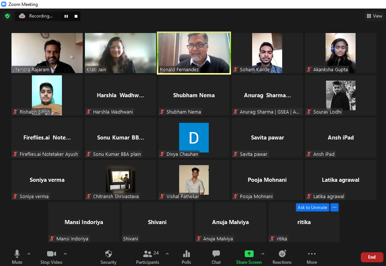Screen dimensions: 386x266
Task: Expand share options arrow beside Share Screen
Action: tap(263, 254)
